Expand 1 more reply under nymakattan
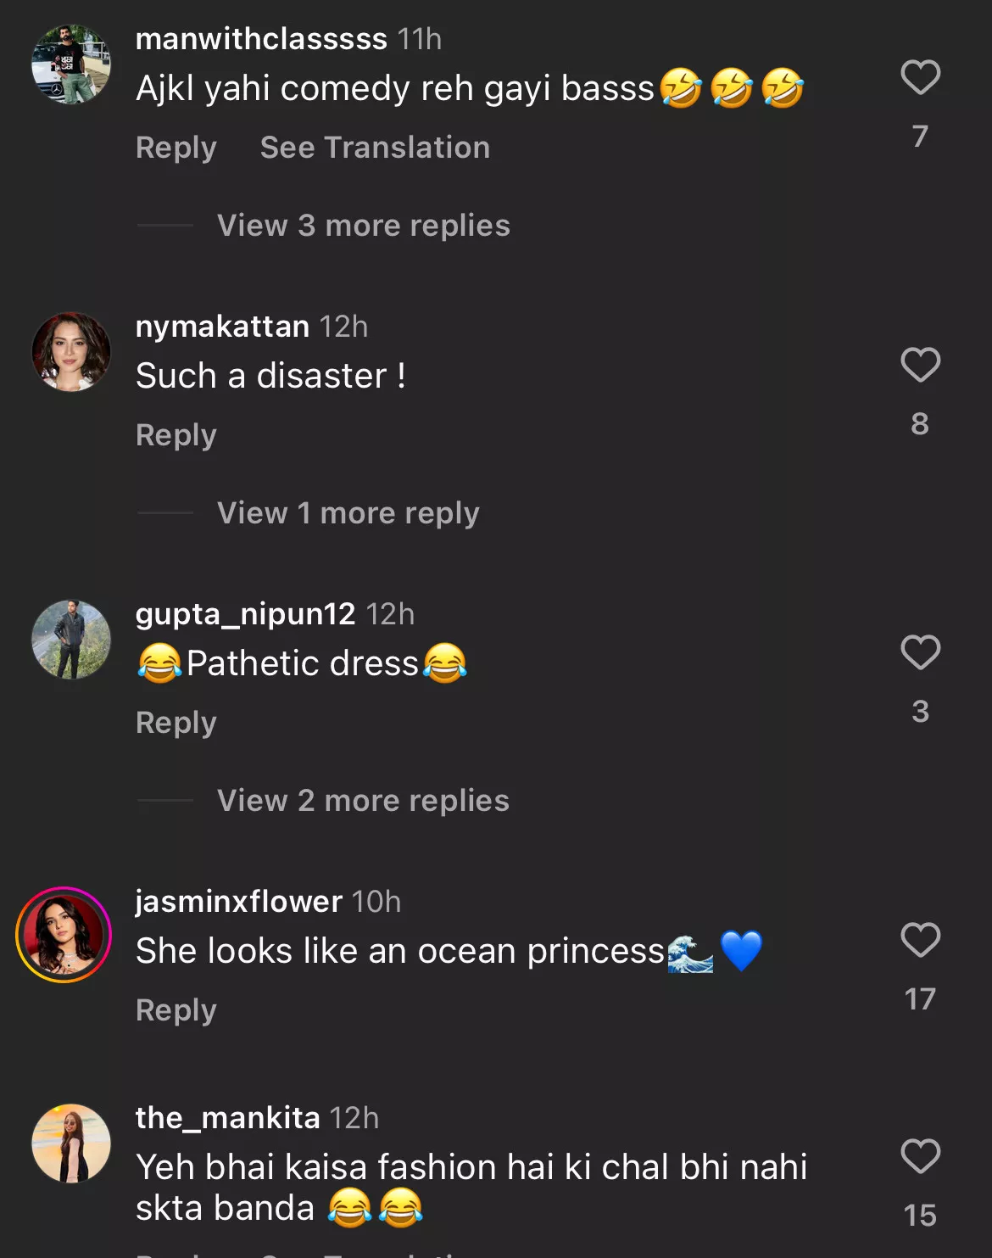This screenshot has height=1258, width=992. coord(348,513)
